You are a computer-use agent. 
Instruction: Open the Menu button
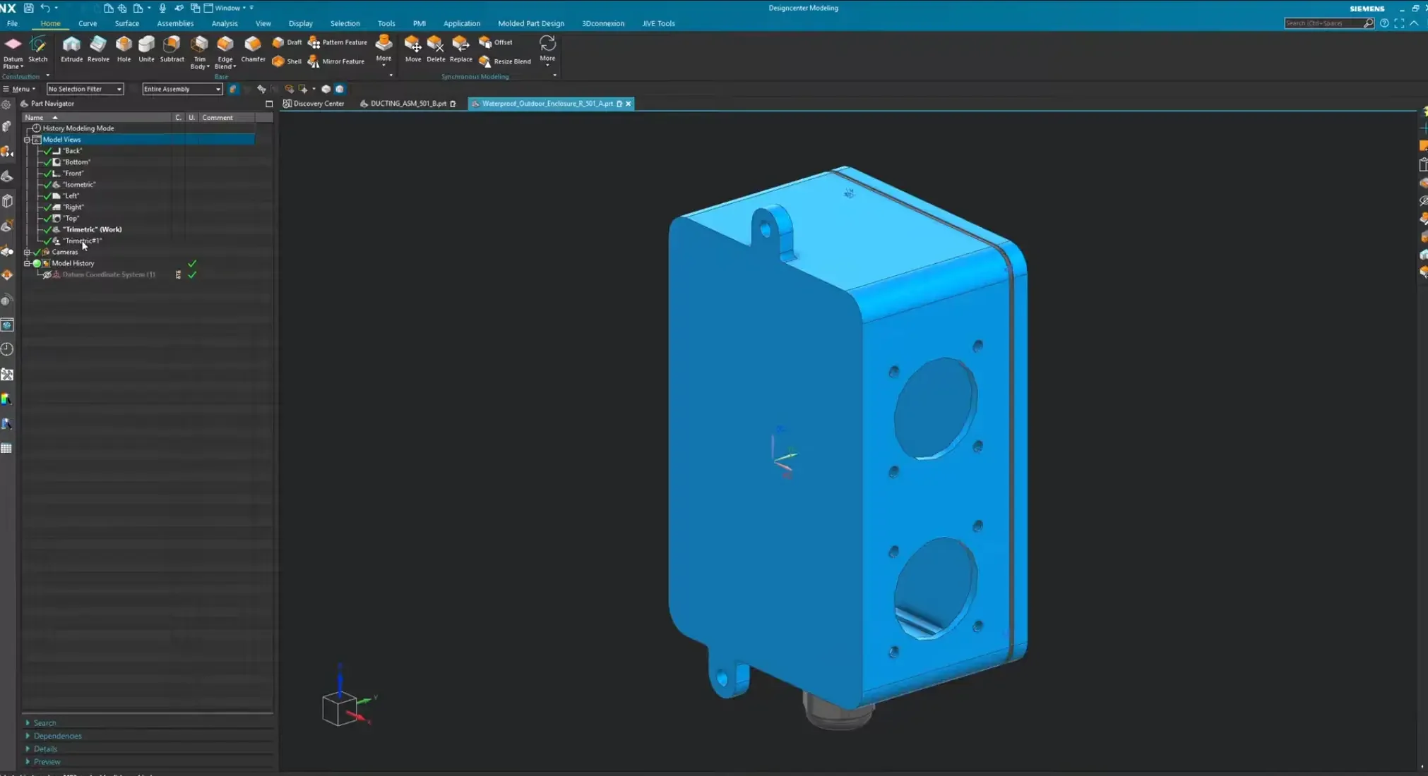coord(19,89)
